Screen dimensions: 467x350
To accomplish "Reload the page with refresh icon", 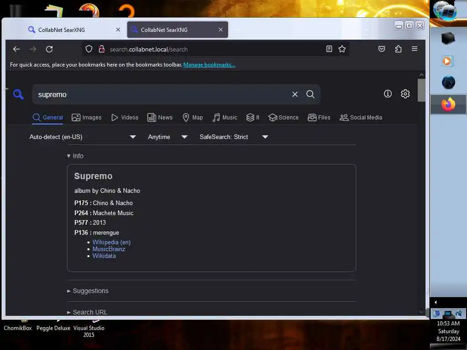I will click(49, 49).
